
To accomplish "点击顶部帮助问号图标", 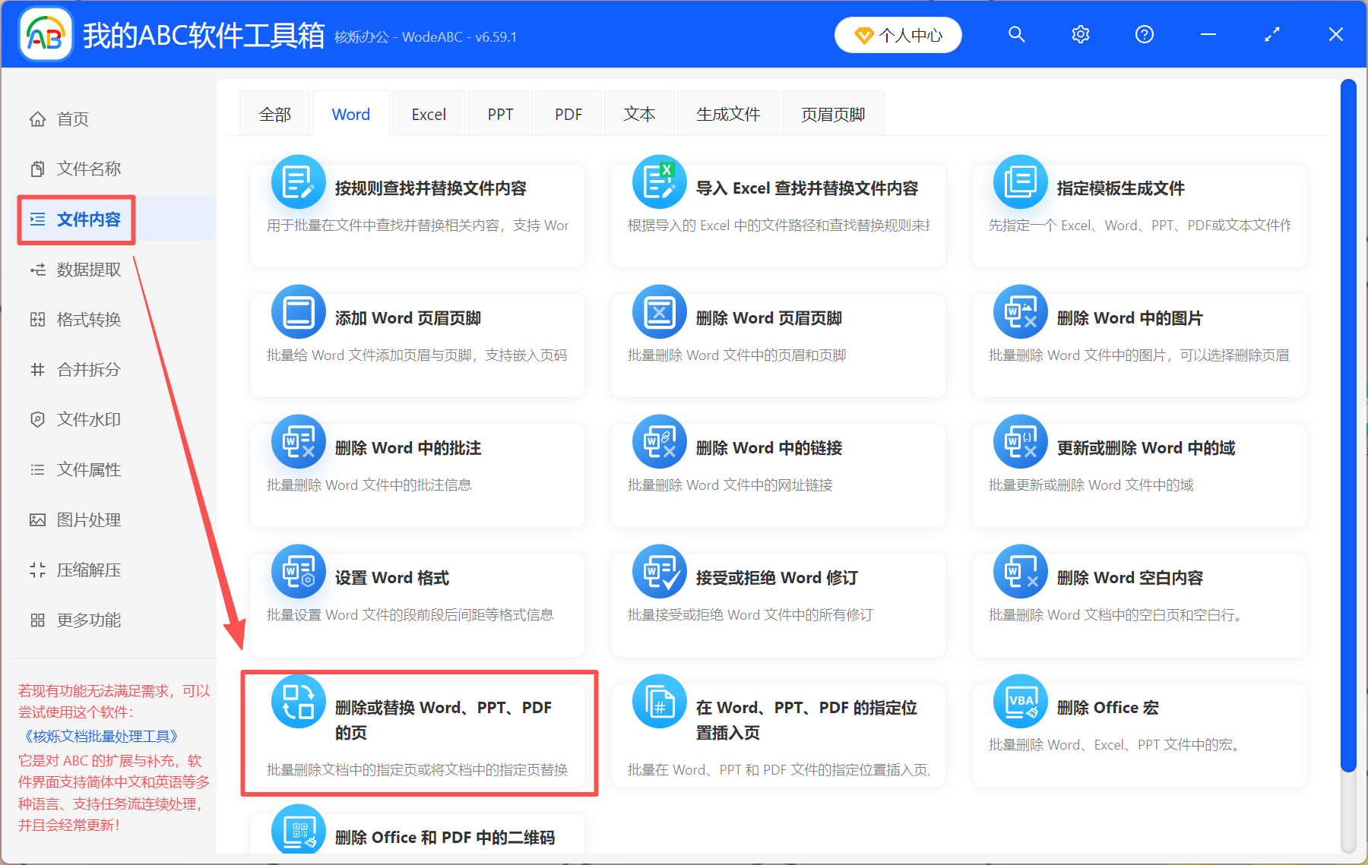I will coord(1144,34).
